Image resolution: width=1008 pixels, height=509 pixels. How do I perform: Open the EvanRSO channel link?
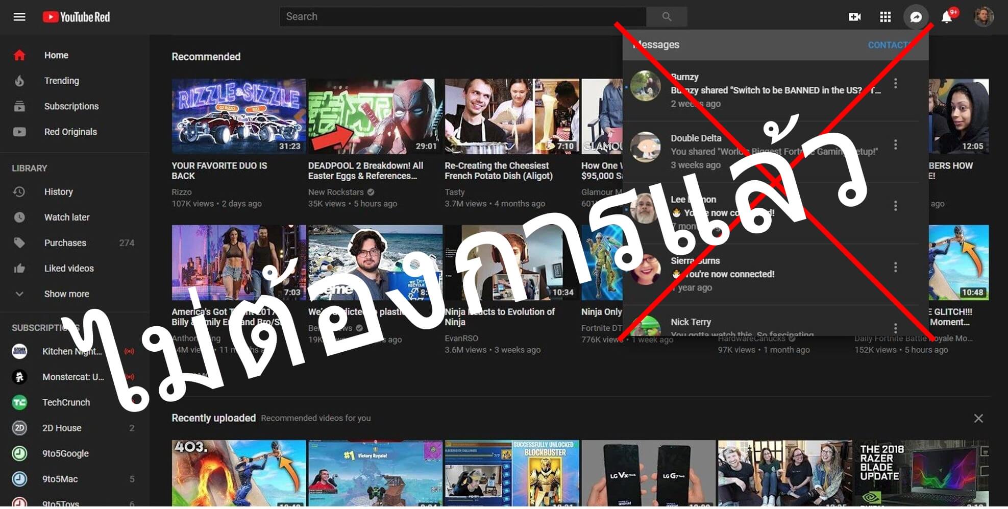tap(461, 338)
